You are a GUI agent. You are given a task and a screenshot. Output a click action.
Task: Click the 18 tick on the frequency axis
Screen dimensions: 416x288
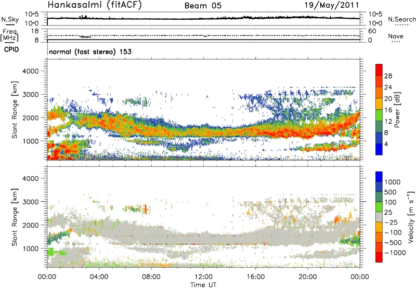pyautogui.click(x=35, y=31)
